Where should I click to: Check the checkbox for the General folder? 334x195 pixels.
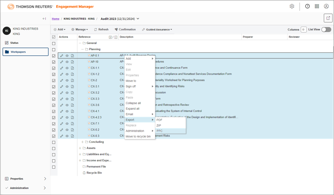(x=54, y=43)
